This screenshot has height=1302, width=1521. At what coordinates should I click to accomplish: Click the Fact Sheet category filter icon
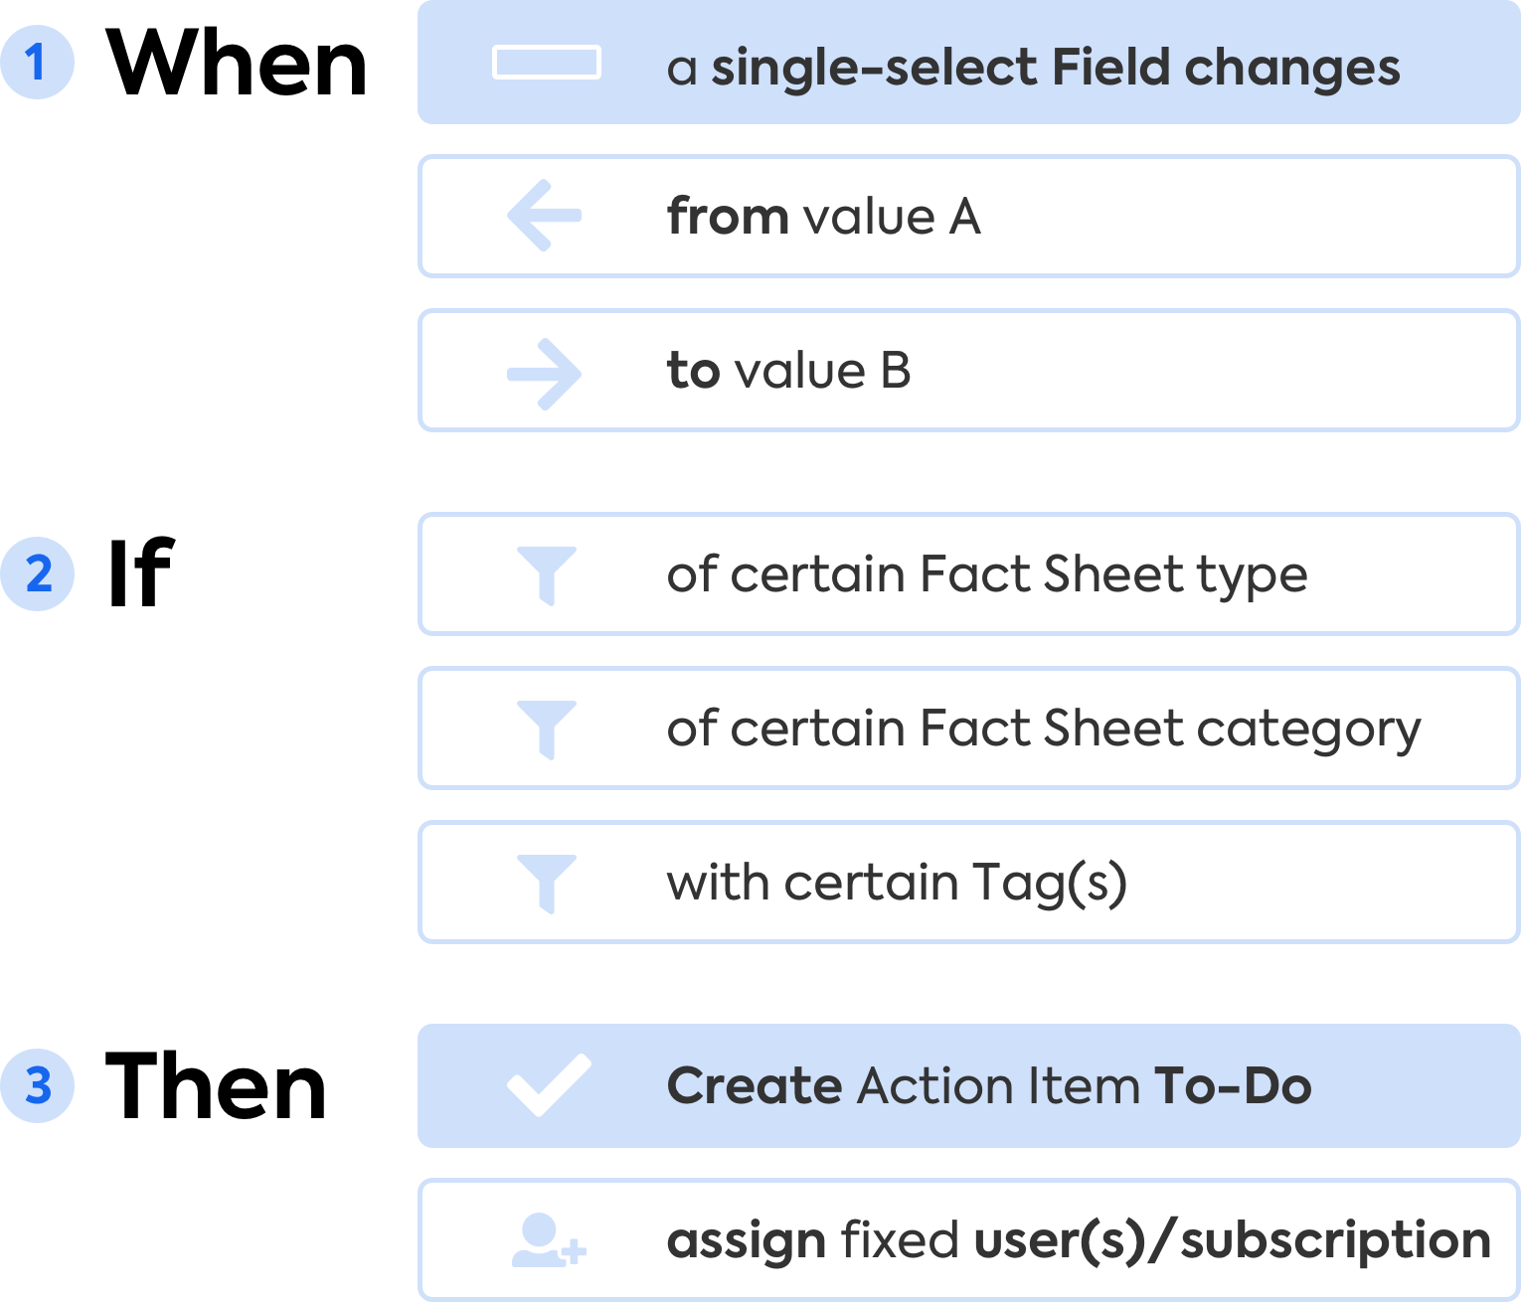point(546,729)
